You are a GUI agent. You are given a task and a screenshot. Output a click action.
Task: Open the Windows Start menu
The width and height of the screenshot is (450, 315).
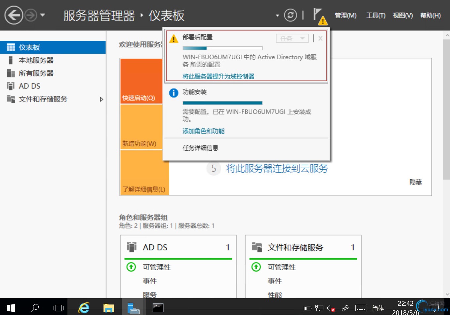[11, 308]
